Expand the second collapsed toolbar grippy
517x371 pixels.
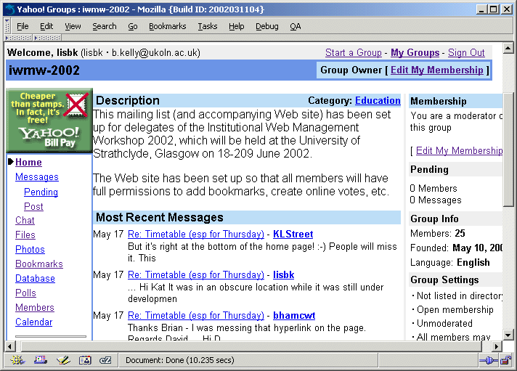click(47, 38)
